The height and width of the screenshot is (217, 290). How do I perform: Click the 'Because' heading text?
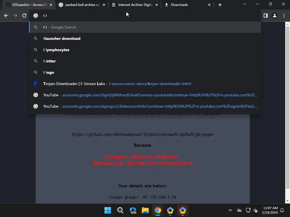[x=143, y=145]
